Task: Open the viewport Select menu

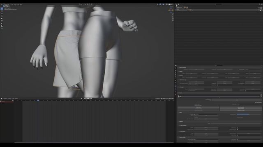Action: 15,4
